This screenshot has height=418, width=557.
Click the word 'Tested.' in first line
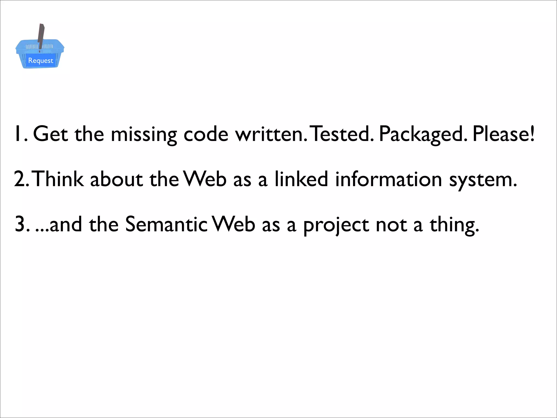(341, 134)
